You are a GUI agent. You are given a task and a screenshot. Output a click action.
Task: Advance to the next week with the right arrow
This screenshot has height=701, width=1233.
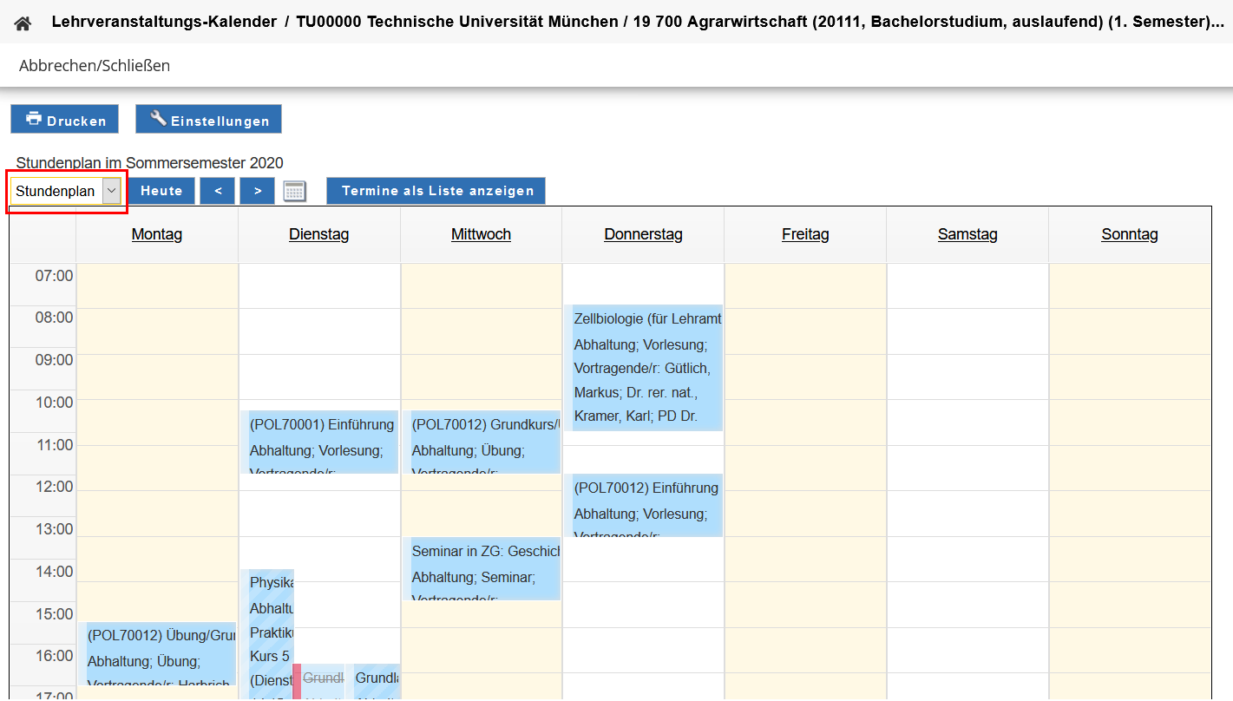[x=257, y=192]
